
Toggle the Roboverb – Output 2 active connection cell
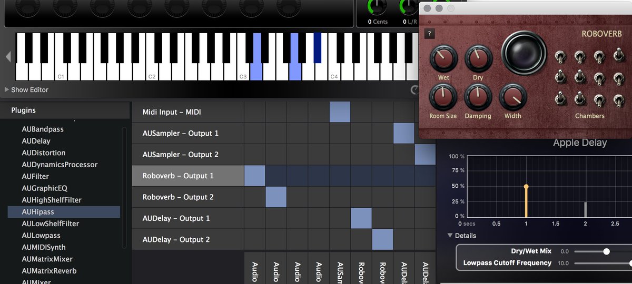[276, 197]
